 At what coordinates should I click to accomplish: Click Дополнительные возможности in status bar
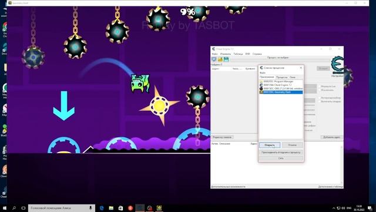tap(228, 187)
